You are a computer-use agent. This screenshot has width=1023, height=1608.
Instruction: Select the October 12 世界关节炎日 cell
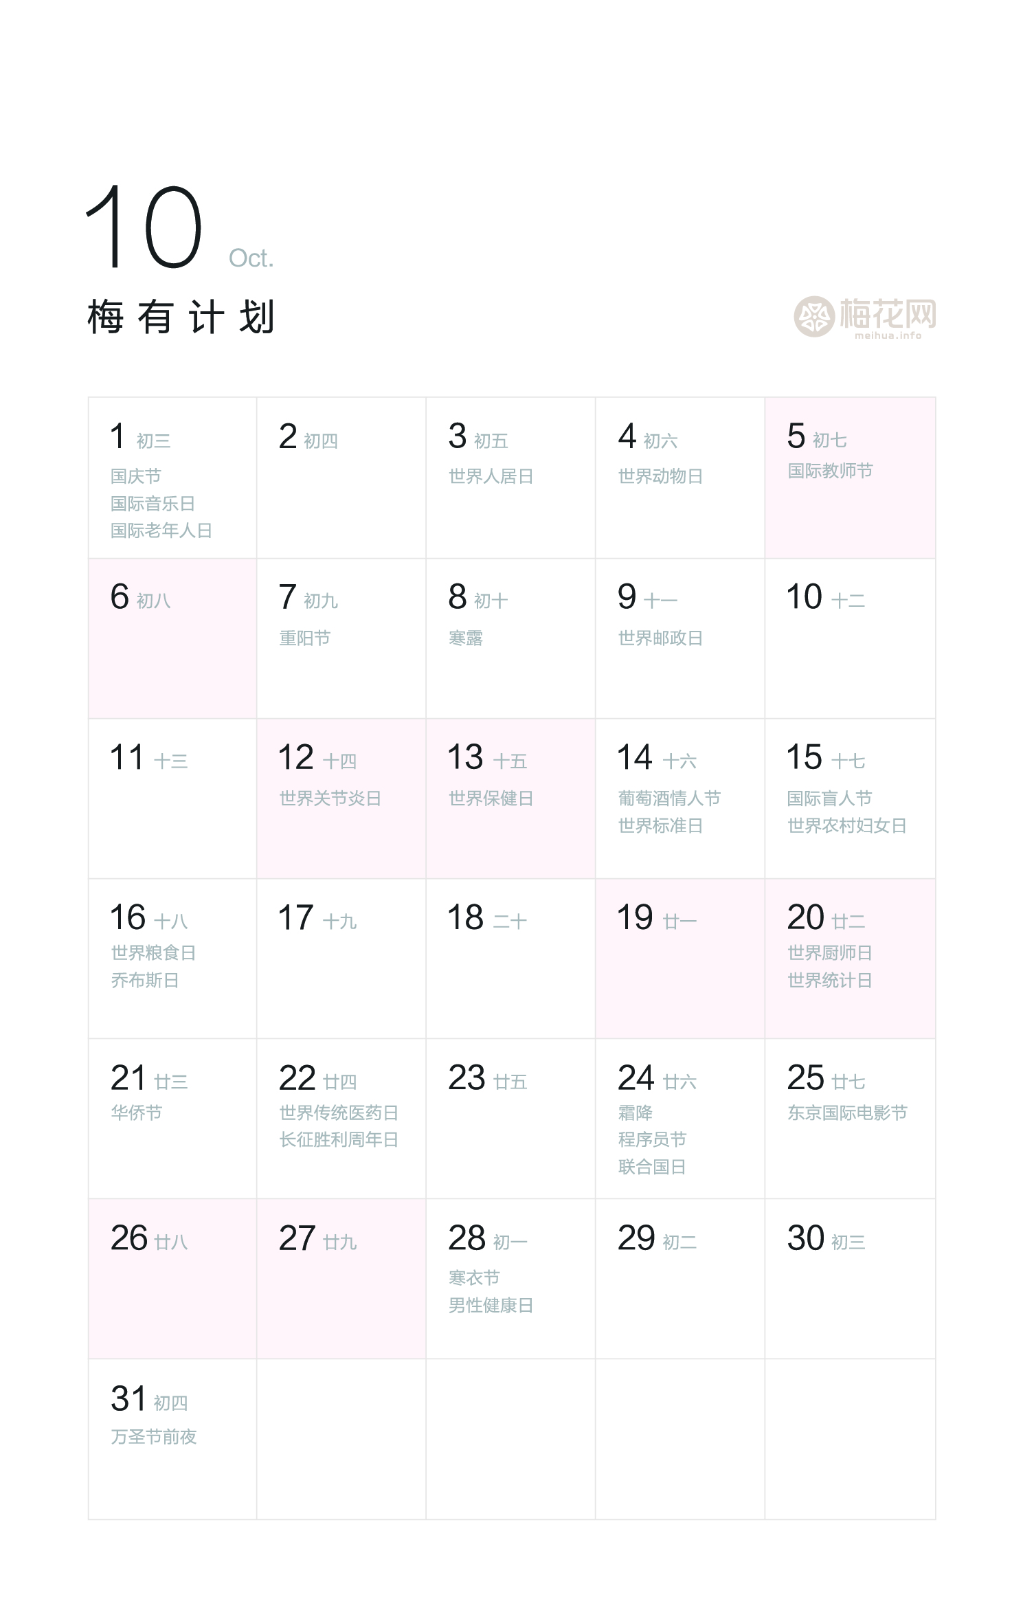click(341, 799)
